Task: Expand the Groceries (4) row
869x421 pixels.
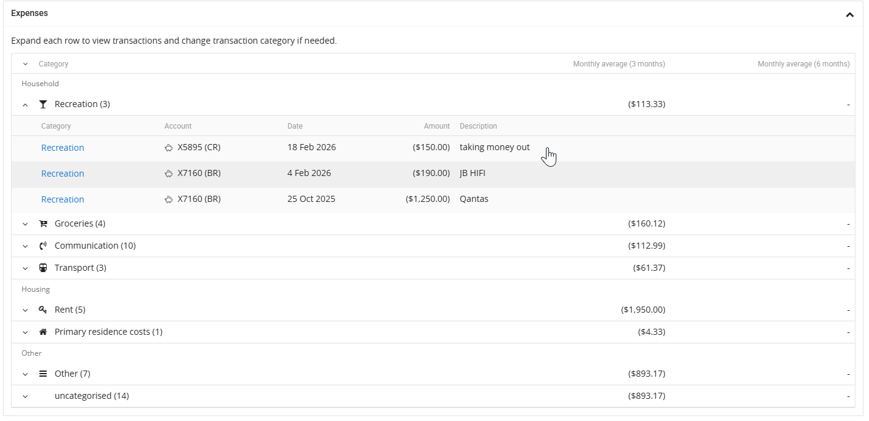Action: click(25, 224)
